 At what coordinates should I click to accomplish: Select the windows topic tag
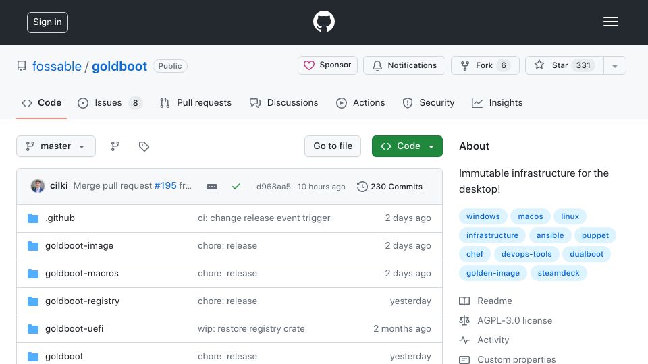483,216
